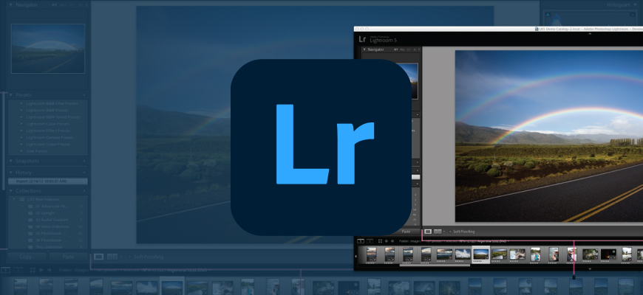Click the large rainbow photo in the Lightroom 5 window

pyautogui.click(x=549, y=136)
